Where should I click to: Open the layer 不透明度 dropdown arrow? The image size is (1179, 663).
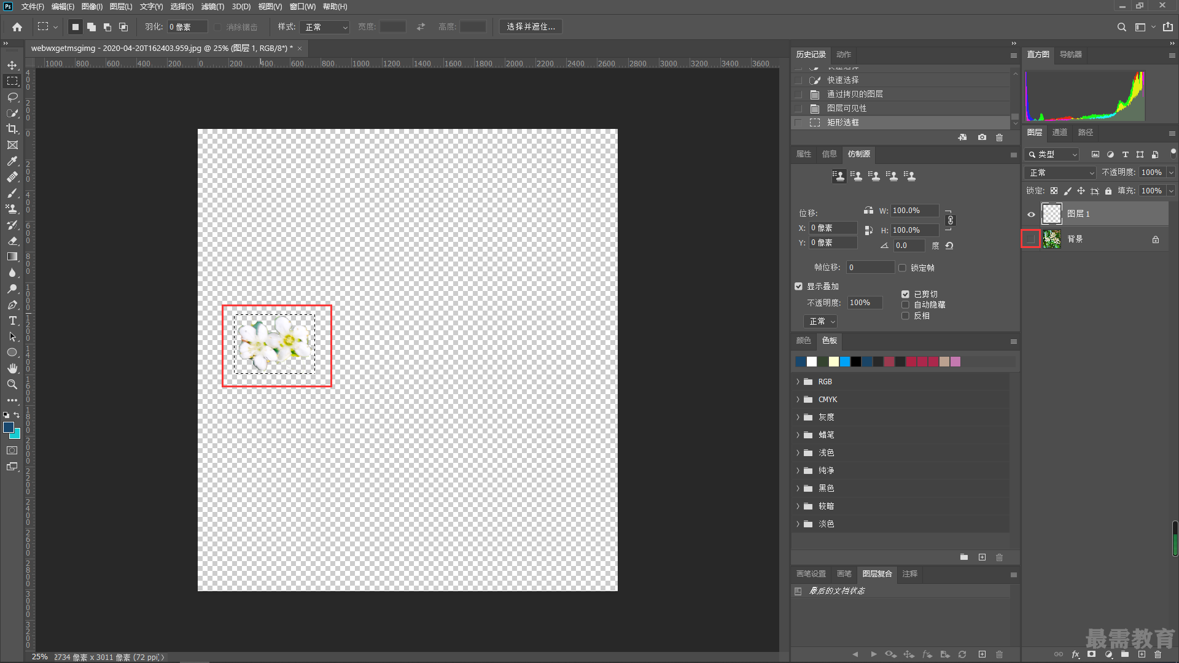point(1171,173)
